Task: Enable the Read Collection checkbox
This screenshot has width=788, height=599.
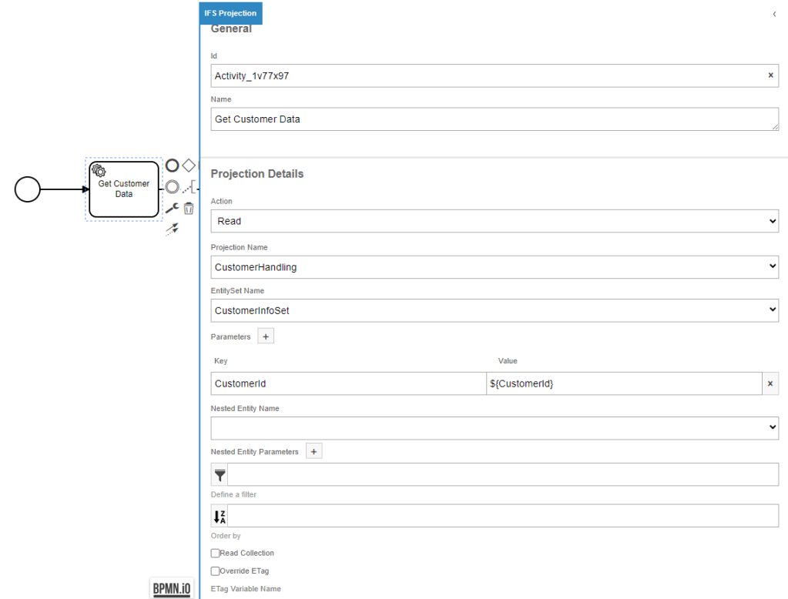Action: click(215, 553)
